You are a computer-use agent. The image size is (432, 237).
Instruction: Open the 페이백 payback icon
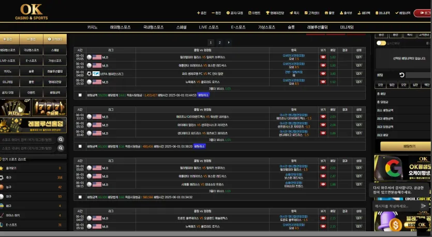359,13
